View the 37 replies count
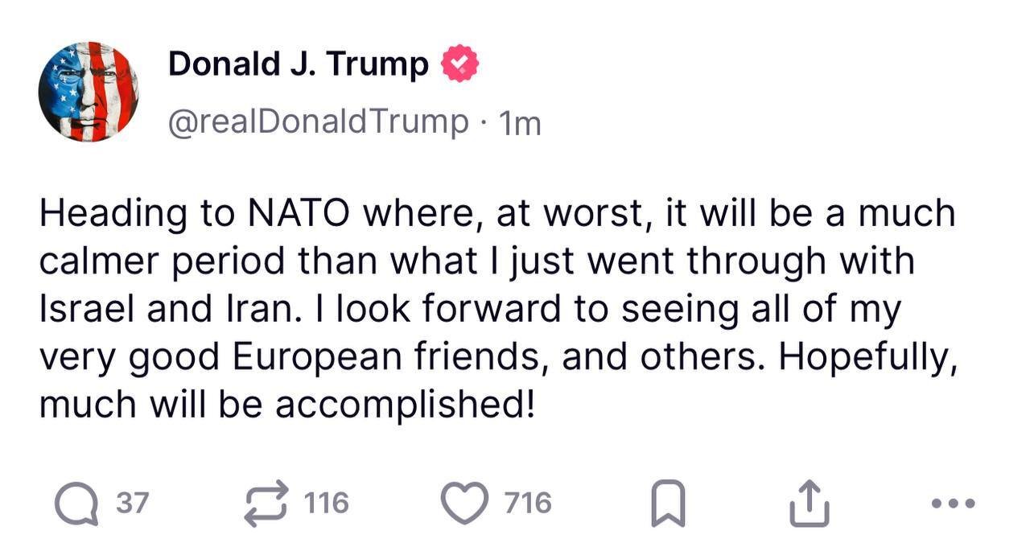The height and width of the screenshot is (543, 1030). (133, 504)
